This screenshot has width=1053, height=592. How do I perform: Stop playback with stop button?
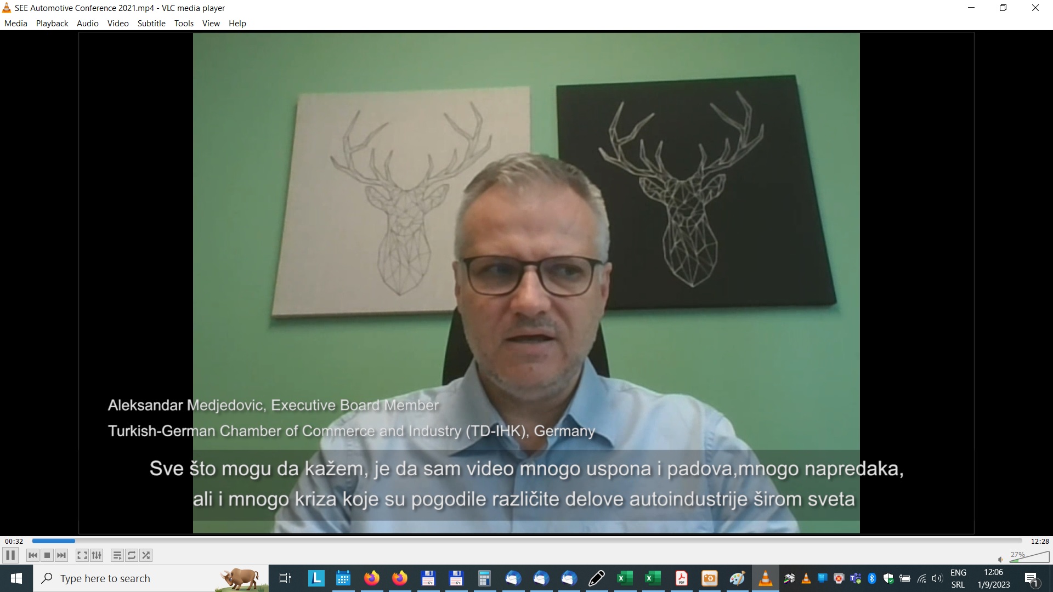pos(47,555)
